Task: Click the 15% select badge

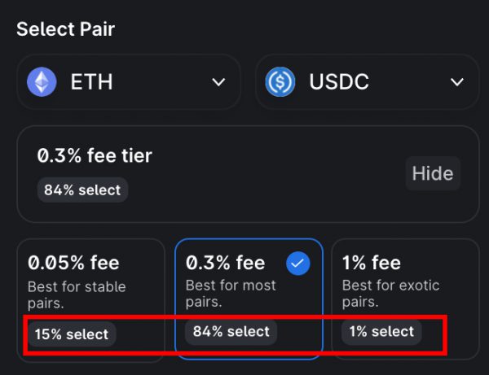Action: click(x=71, y=334)
